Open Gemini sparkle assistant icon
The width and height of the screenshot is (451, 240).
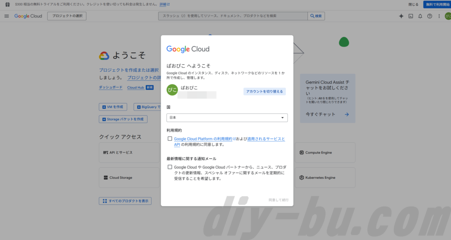click(x=401, y=16)
